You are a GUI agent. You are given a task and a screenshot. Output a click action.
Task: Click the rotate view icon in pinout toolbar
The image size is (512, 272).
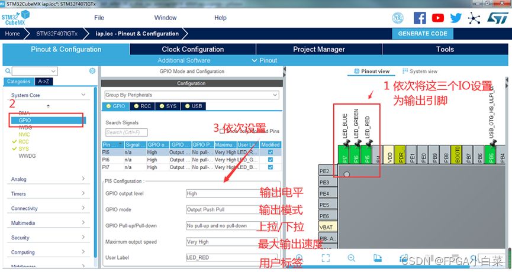[378, 258]
